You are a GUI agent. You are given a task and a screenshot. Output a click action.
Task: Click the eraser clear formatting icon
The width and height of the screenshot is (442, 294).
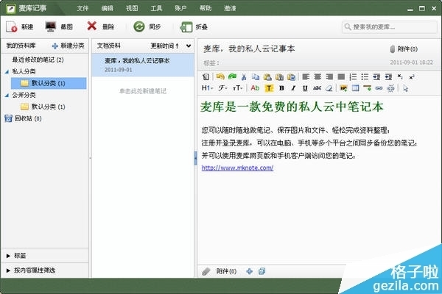pos(329,88)
